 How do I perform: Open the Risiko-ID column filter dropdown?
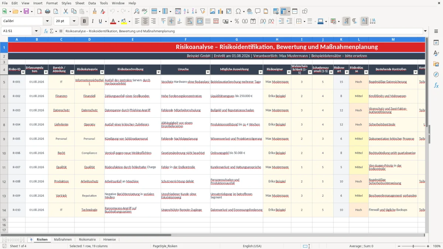pyautogui.click(x=23, y=72)
